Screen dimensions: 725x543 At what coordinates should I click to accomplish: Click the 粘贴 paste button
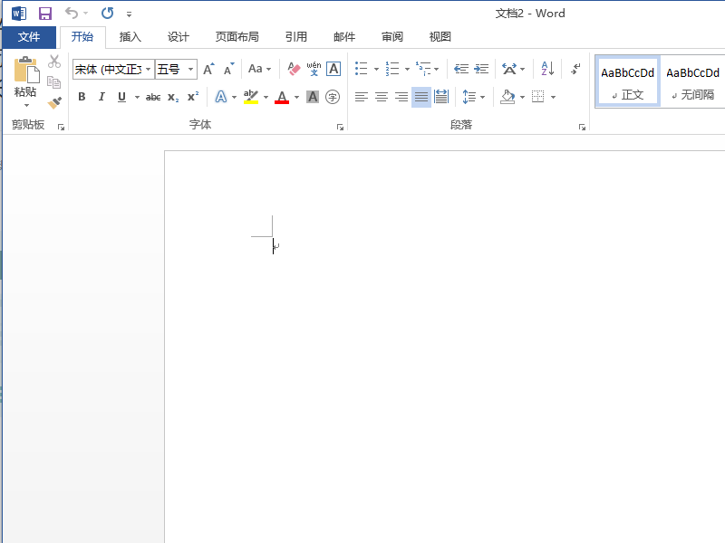click(x=25, y=77)
